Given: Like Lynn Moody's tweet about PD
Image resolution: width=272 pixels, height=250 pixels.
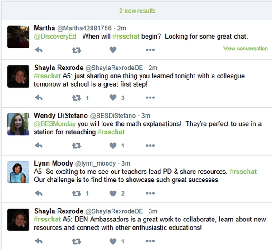Looking at the screenshot, I should click(113, 194).
